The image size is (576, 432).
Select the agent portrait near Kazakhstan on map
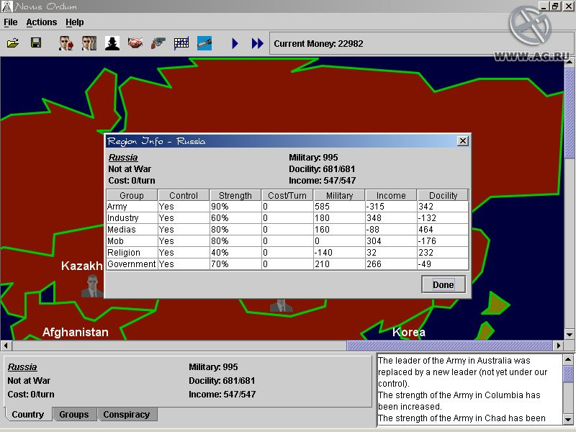coord(92,286)
